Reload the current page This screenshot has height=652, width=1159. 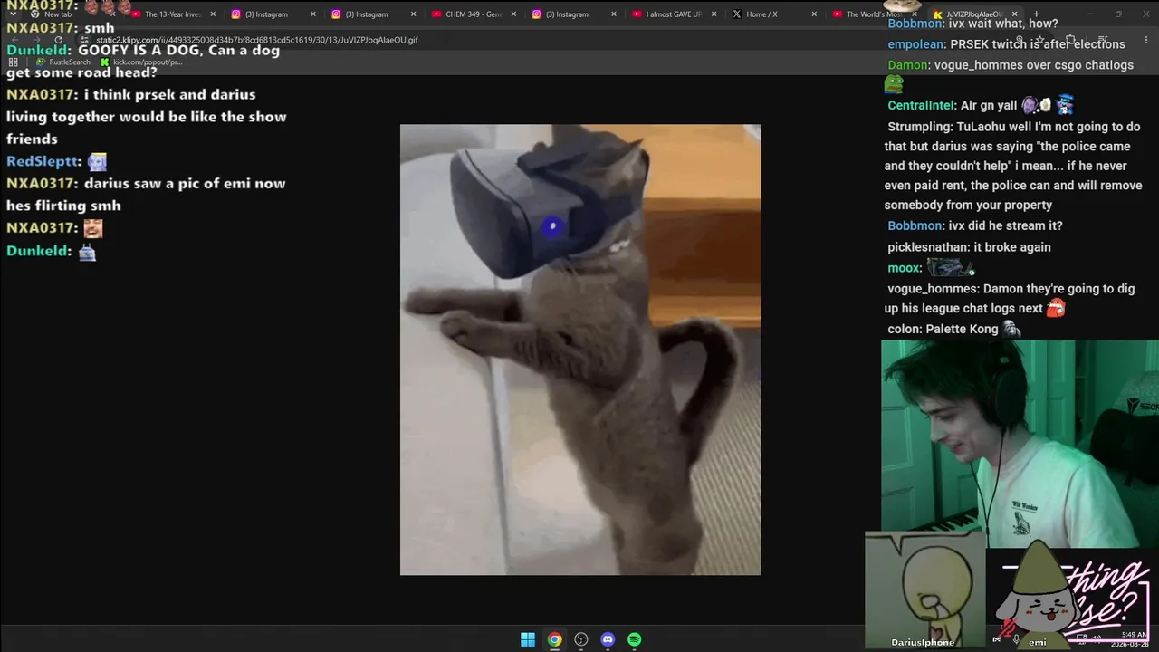click(x=59, y=40)
